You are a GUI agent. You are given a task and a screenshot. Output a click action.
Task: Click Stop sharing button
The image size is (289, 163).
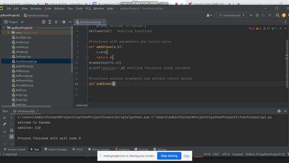tap(169, 156)
